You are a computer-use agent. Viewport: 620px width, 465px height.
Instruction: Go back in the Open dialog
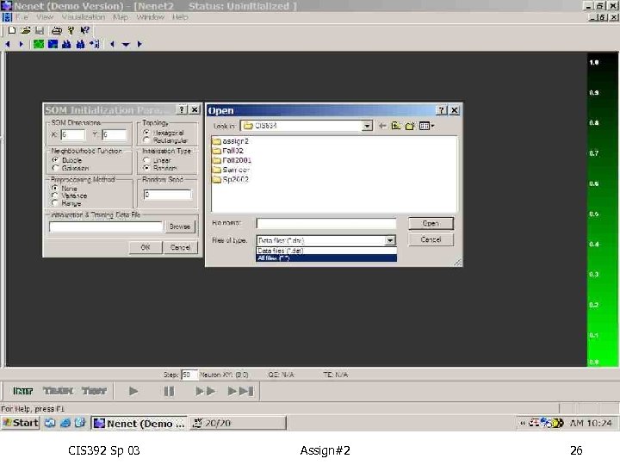tap(382, 126)
